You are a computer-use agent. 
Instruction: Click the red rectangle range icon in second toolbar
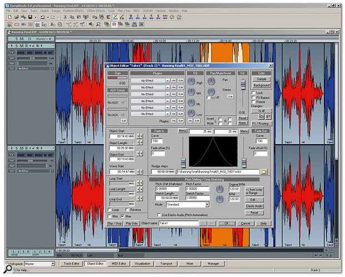pos(17,24)
